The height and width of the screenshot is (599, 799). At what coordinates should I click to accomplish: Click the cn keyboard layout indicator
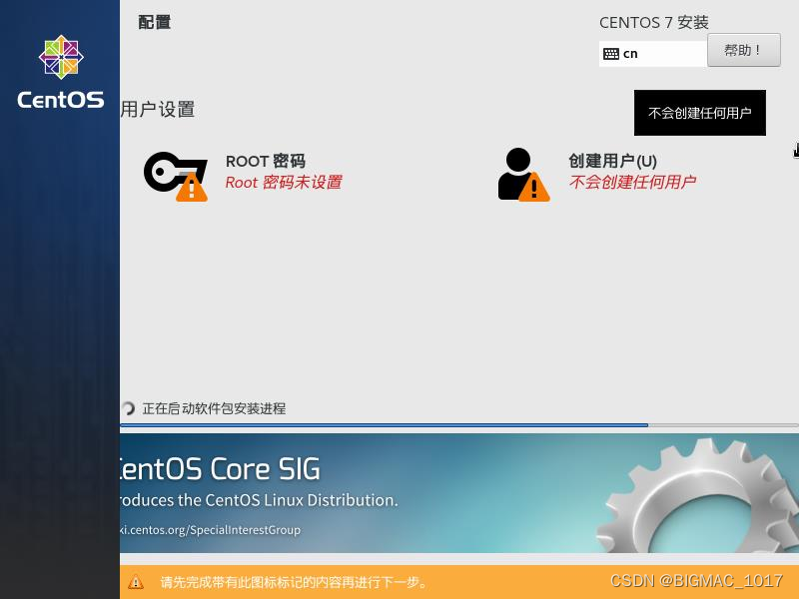(x=653, y=54)
